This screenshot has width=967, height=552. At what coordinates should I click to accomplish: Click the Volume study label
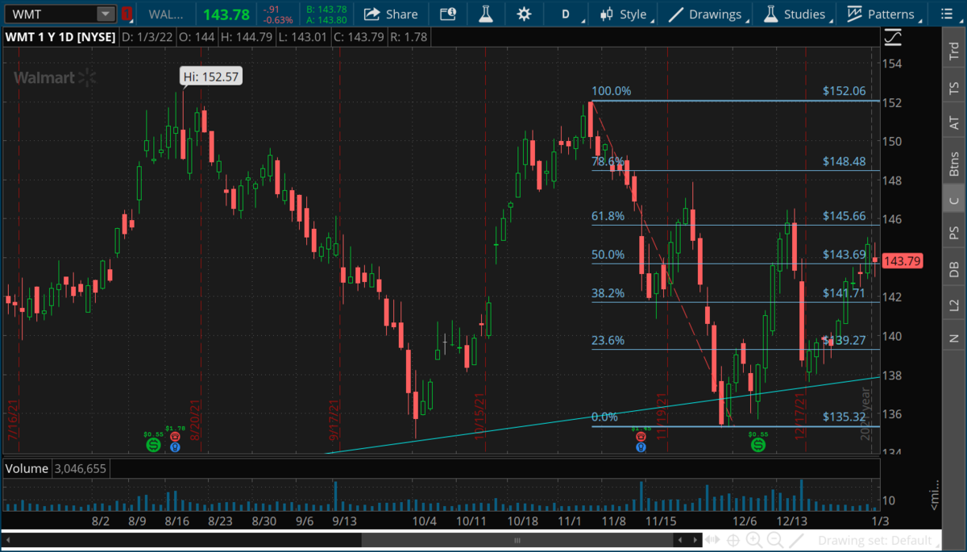point(26,468)
